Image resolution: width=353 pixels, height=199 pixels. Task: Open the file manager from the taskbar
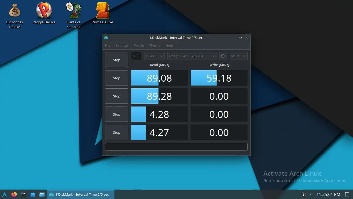point(42,194)
